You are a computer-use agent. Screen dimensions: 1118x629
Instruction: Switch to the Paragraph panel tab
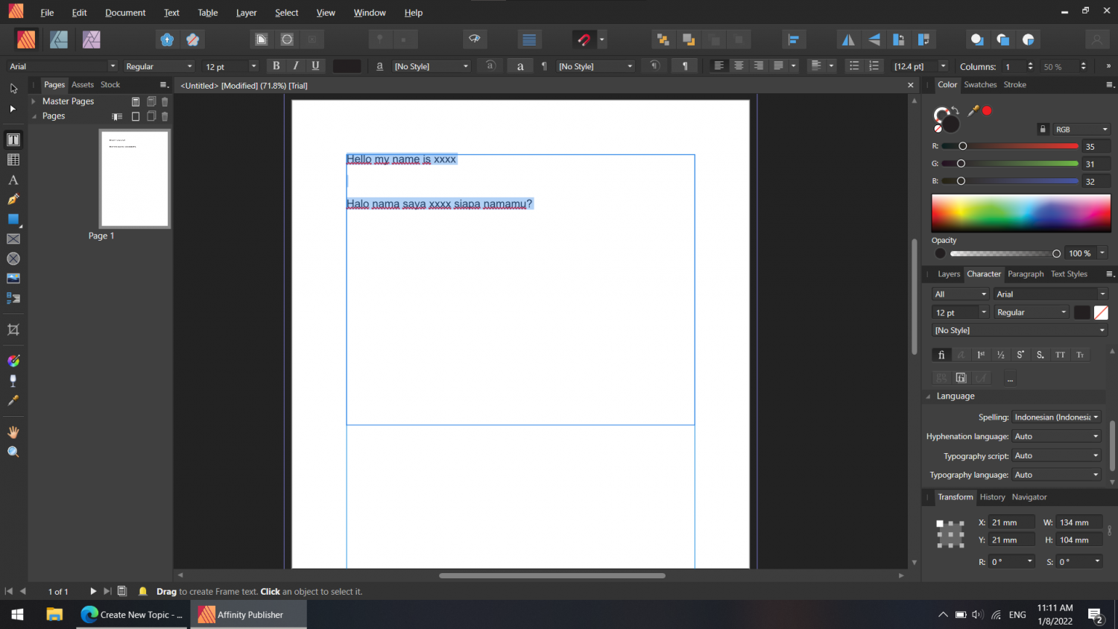coord(1026,274)
